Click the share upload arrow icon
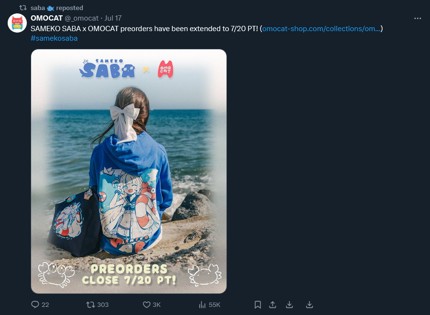 272,304
